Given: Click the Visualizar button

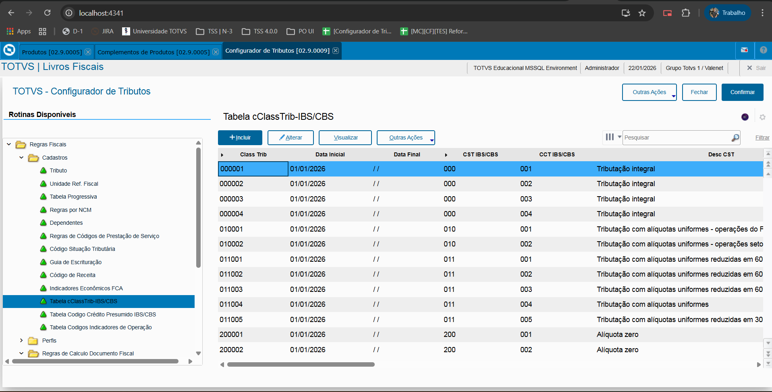Looking at the screenshot, I should click(345, 138).
